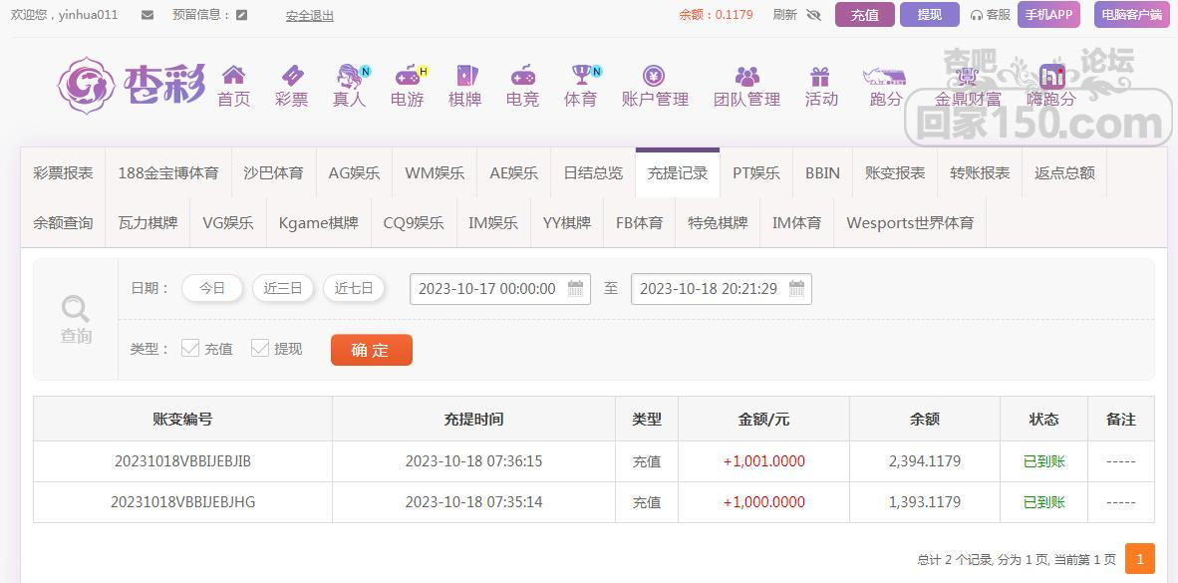Go to 首页 home icon
The image size is (1178, 583).
click(233, 75)
